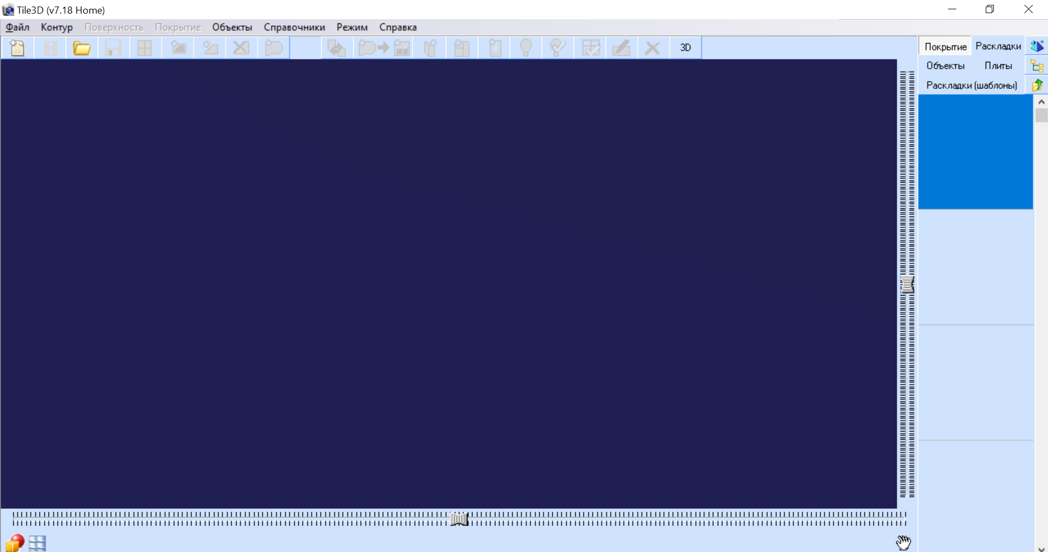Switch to the Раскладки (шаблоны) tab
The image size is (1048, 552).
pyautogui.click(x=972, y=86)
